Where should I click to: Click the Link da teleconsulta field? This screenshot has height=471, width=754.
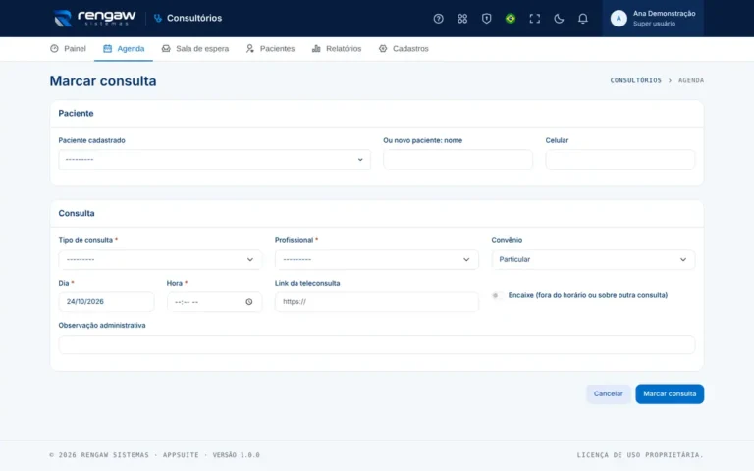[x=377, y=302]
